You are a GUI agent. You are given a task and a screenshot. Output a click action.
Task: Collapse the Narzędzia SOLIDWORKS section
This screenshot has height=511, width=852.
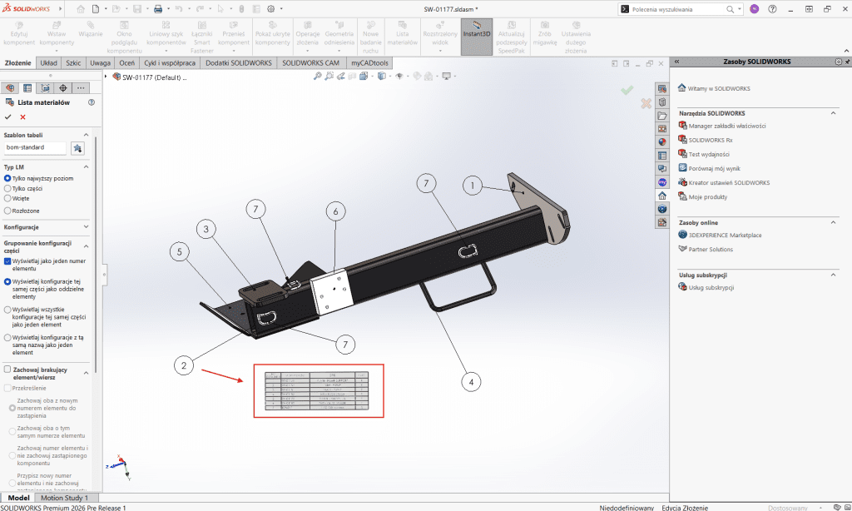[833, 112]
